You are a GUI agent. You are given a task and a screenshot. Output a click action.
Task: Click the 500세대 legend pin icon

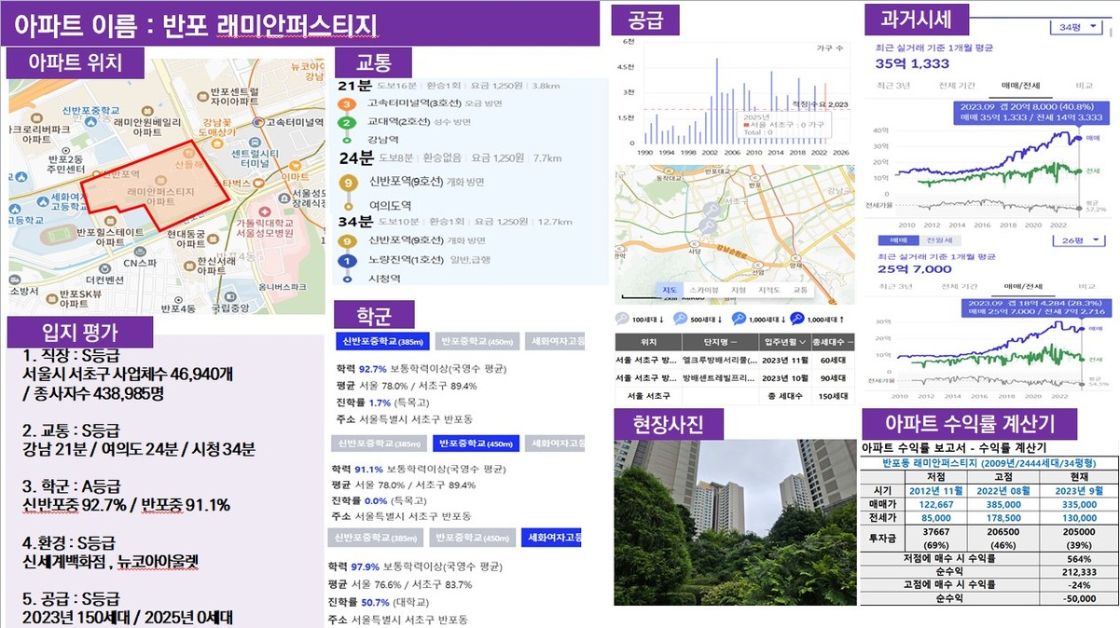tap(681, 318)
